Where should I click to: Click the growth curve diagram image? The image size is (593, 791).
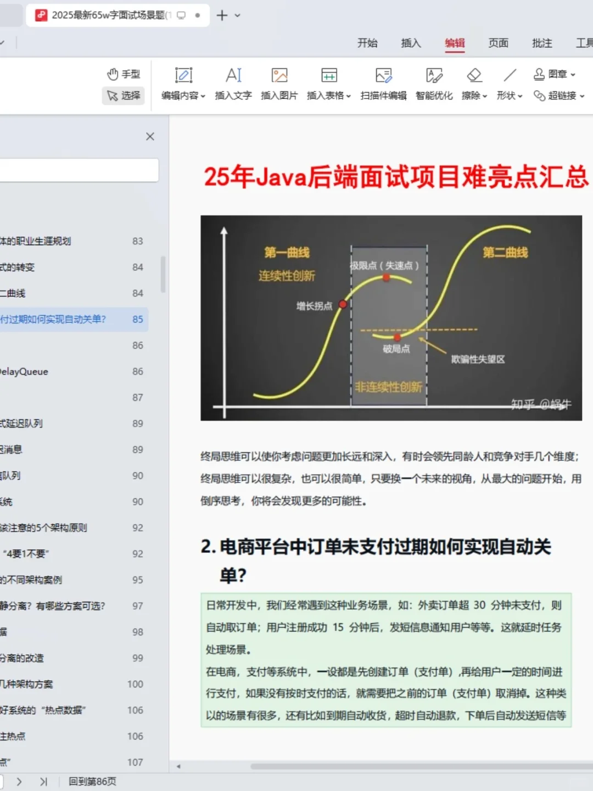tap(391, 318)
